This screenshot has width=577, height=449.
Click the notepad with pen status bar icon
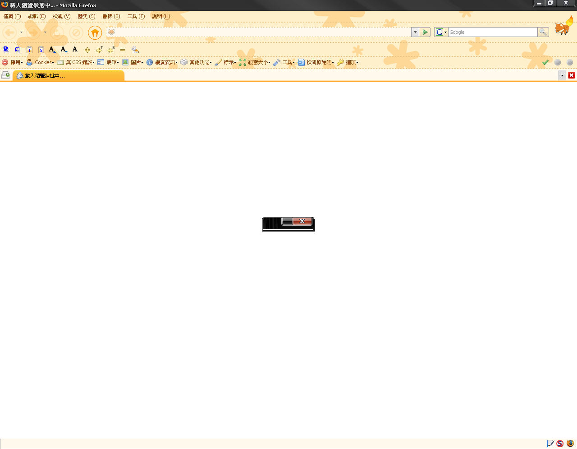pyautogui.click(x=550, y=444)
